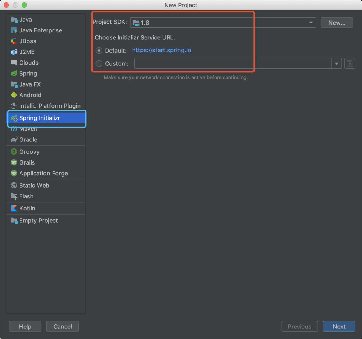Select the Java FX label
362x339 pixels.
pos(30,84)
